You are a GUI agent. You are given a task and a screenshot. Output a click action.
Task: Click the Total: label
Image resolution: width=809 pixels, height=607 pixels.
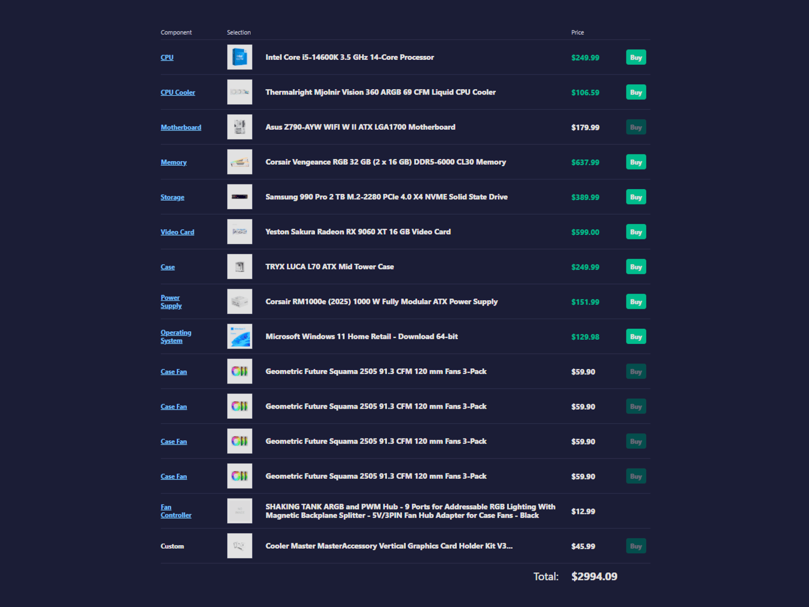546,577
